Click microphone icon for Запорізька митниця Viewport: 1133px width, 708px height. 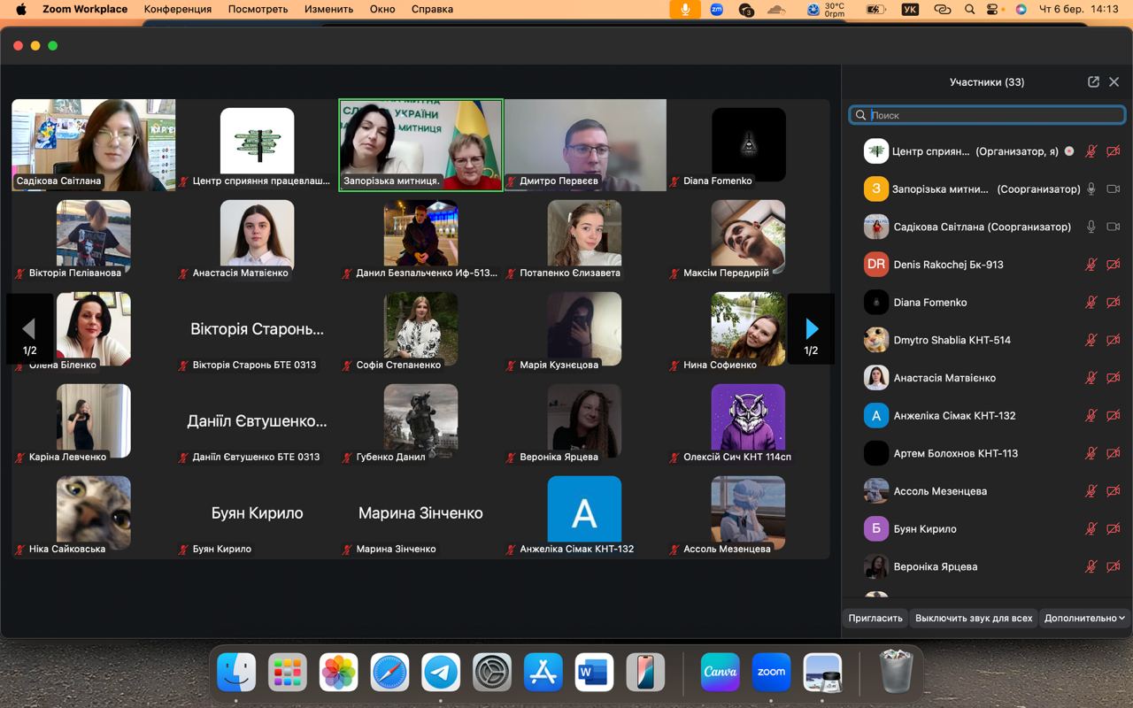1091,189
